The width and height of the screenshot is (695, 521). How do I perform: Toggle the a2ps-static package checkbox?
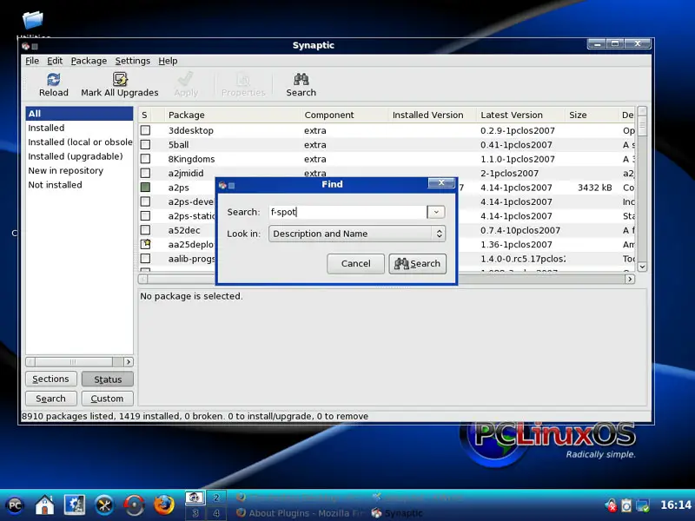click(x=145, y=215)
